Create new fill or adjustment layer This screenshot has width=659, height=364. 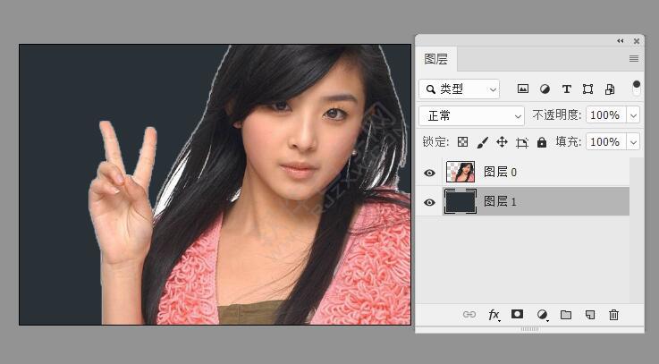[542, 315]
